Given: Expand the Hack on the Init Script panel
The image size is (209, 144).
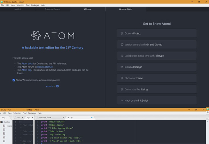Looking at the screenshot, I should click(x=157, y=101).
